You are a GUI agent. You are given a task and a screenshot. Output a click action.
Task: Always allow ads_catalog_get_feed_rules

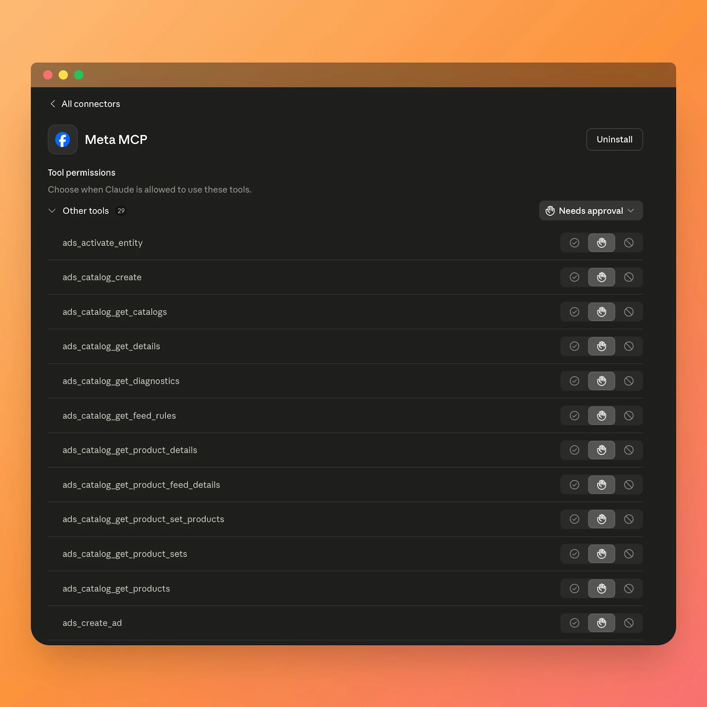[x=574, y=415]
